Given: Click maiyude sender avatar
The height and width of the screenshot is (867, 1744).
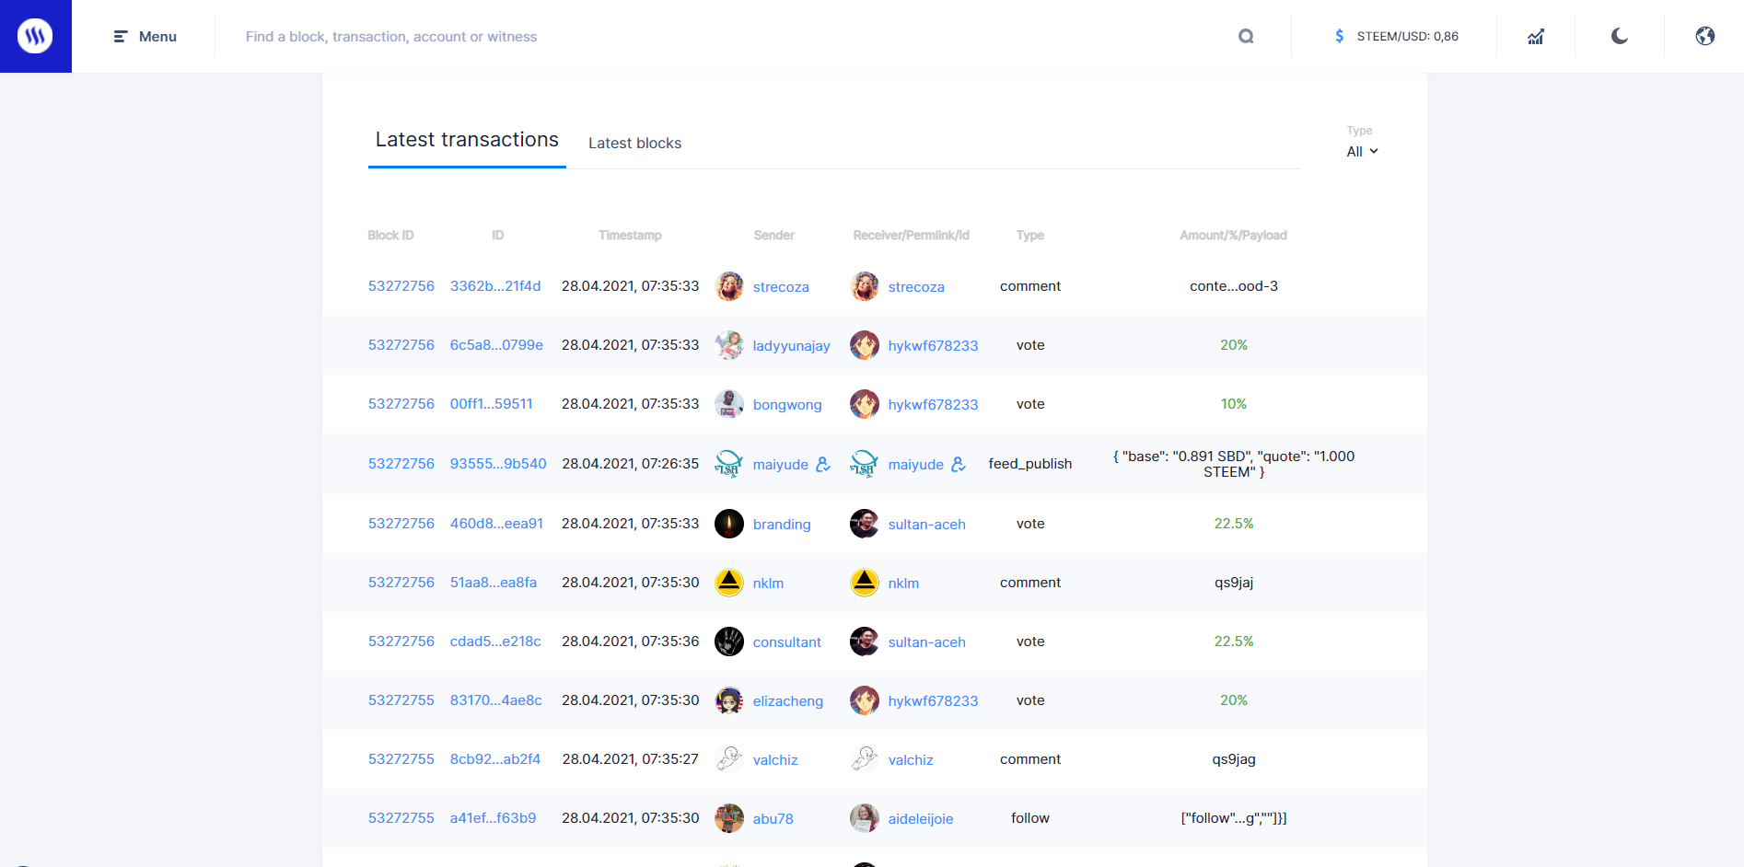Looking at the screenshot, I should 729,464.
